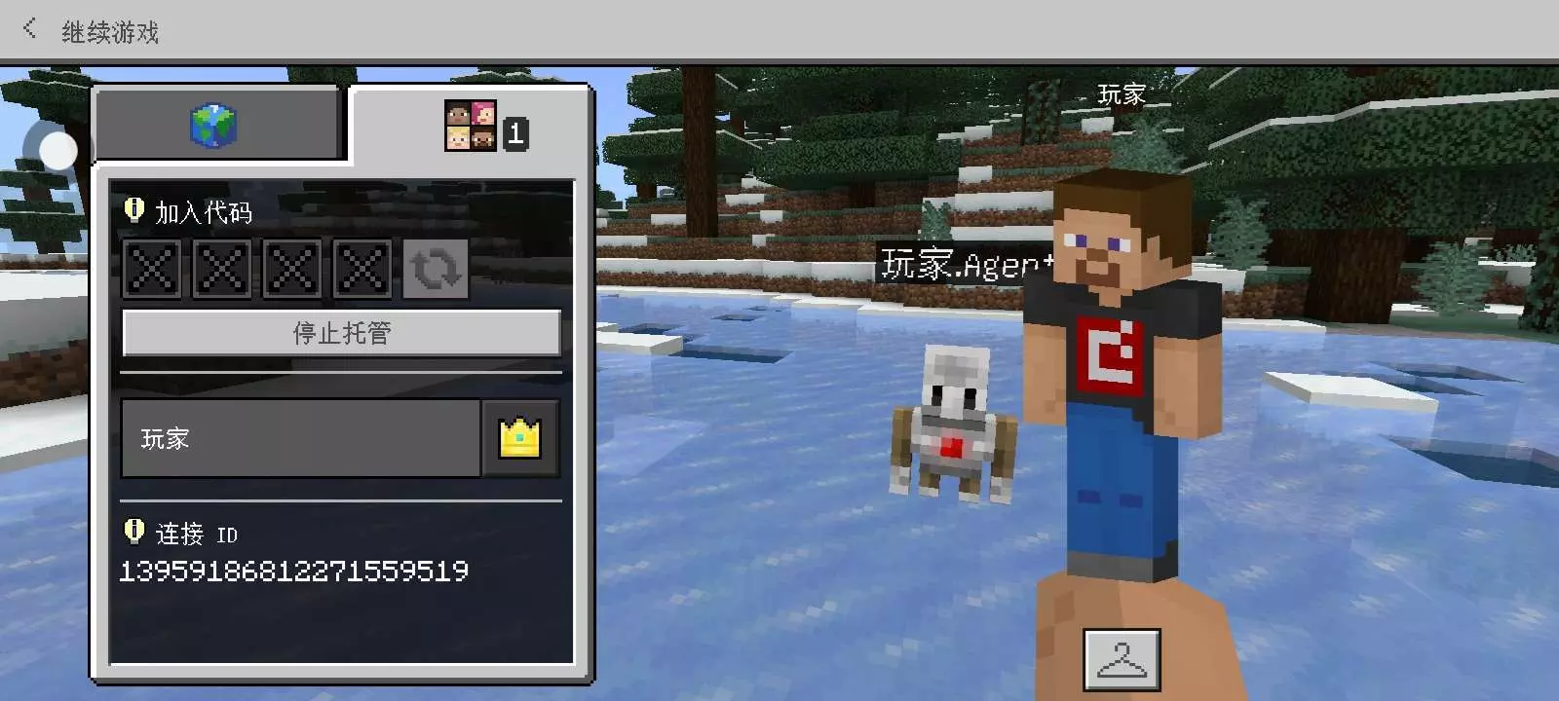Screen dimensions: 1559x701
Task: Click the first join code symbol box
Action: click(152, 268)
